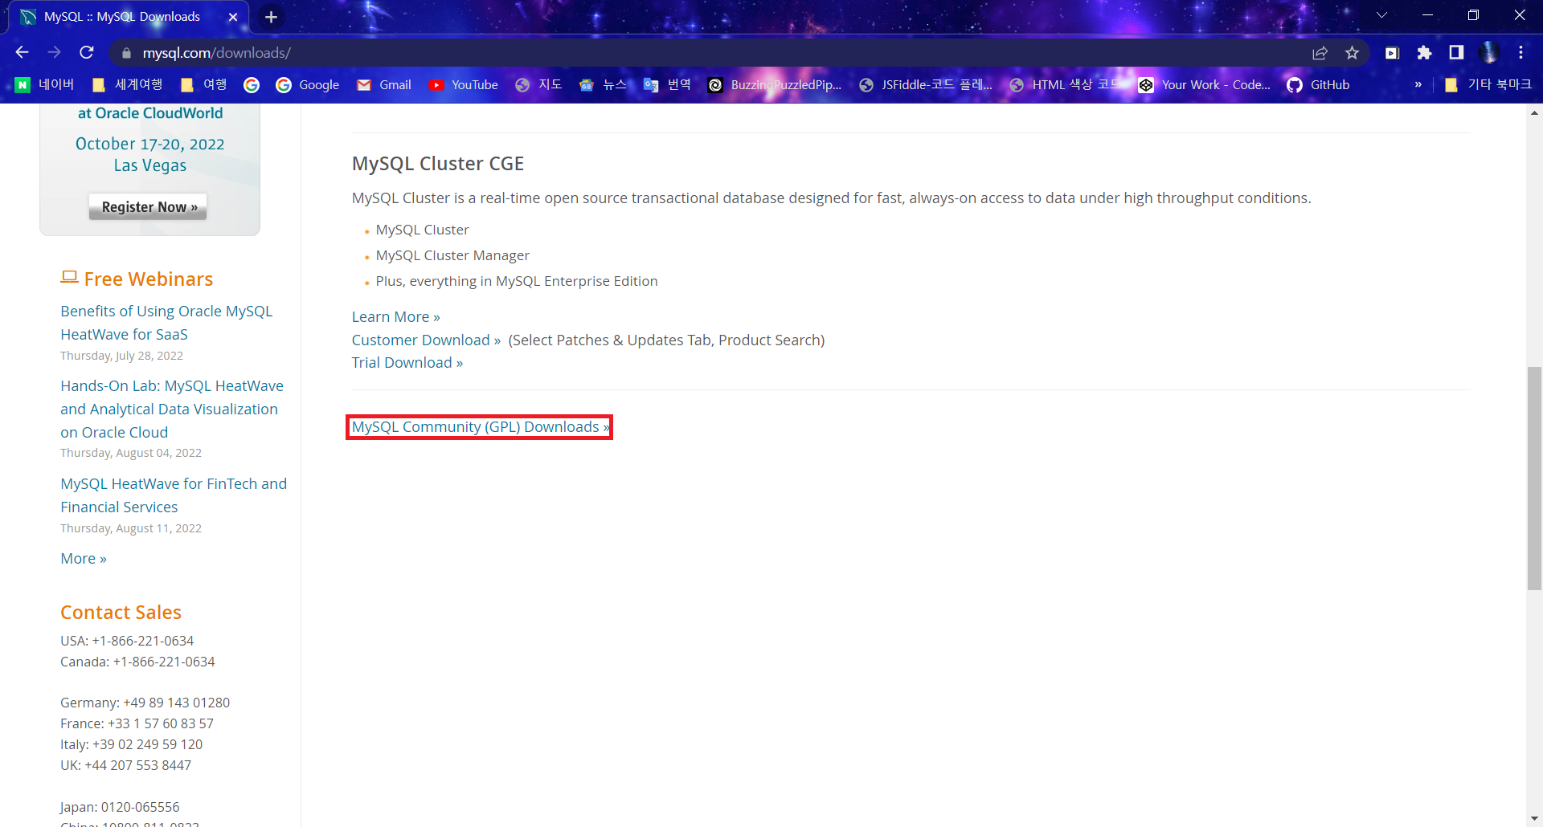1543x827 pixels.
Task: Click the lock icon beside the URL
Action: [x=125, y=53]
